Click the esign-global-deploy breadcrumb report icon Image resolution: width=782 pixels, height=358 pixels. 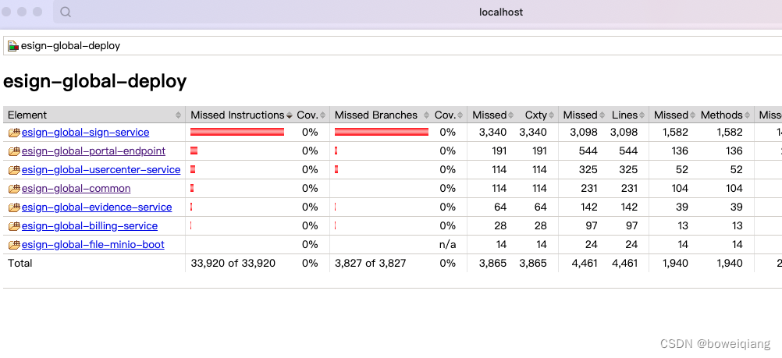13,46
